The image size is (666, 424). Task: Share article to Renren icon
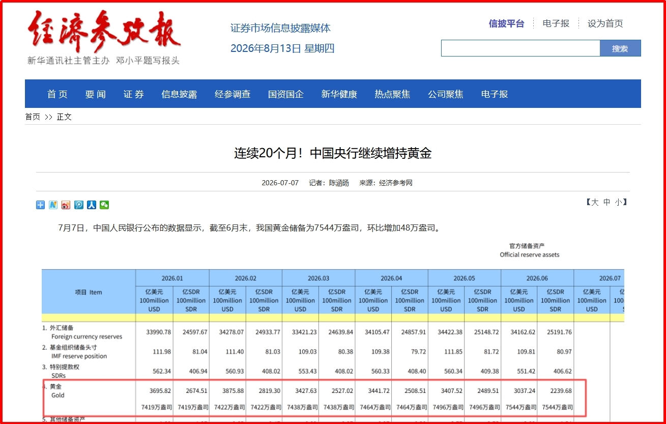pos(92,205)
